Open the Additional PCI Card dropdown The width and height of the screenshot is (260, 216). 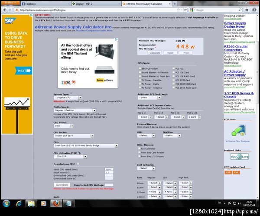pos(149,98)
